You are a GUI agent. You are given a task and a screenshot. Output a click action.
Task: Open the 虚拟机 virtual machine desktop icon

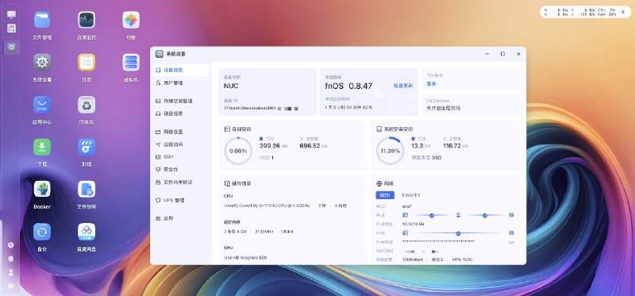[131, 63]
